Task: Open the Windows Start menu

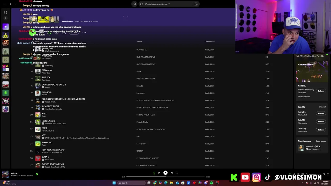Action: click(114, 183)
